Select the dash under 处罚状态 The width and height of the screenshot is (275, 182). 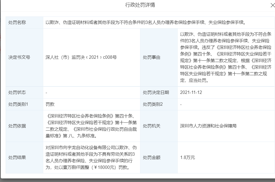(x=46, y=93)
